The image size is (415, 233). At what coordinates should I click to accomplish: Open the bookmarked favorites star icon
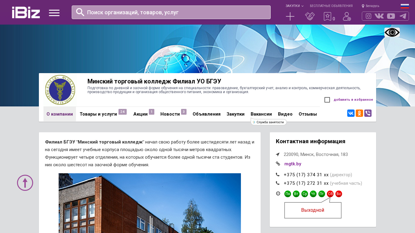(328, 16)
